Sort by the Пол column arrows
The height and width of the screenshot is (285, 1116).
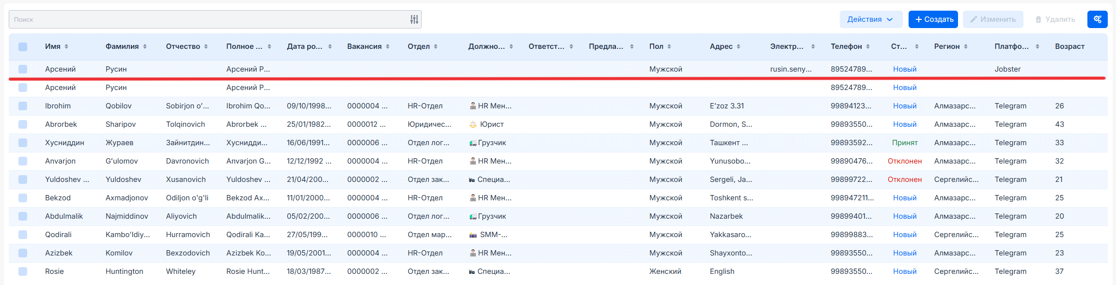[669, 46]
